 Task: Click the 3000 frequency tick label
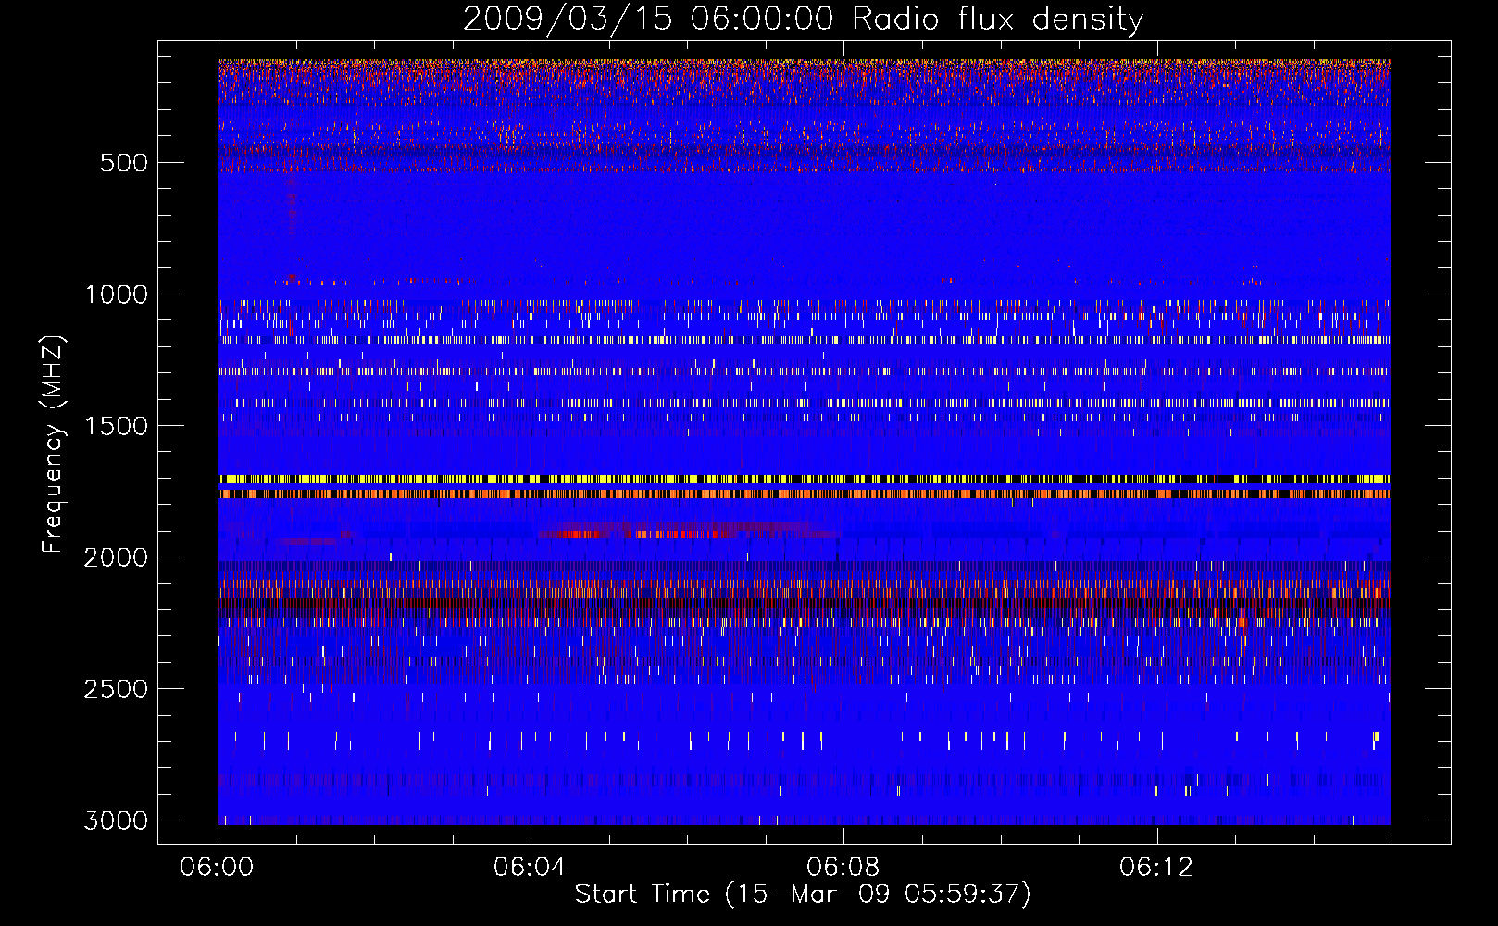[x=116, y=820]
